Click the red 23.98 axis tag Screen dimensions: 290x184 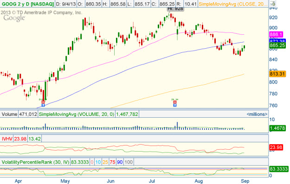pyautogui.click(x=276, y=147)
